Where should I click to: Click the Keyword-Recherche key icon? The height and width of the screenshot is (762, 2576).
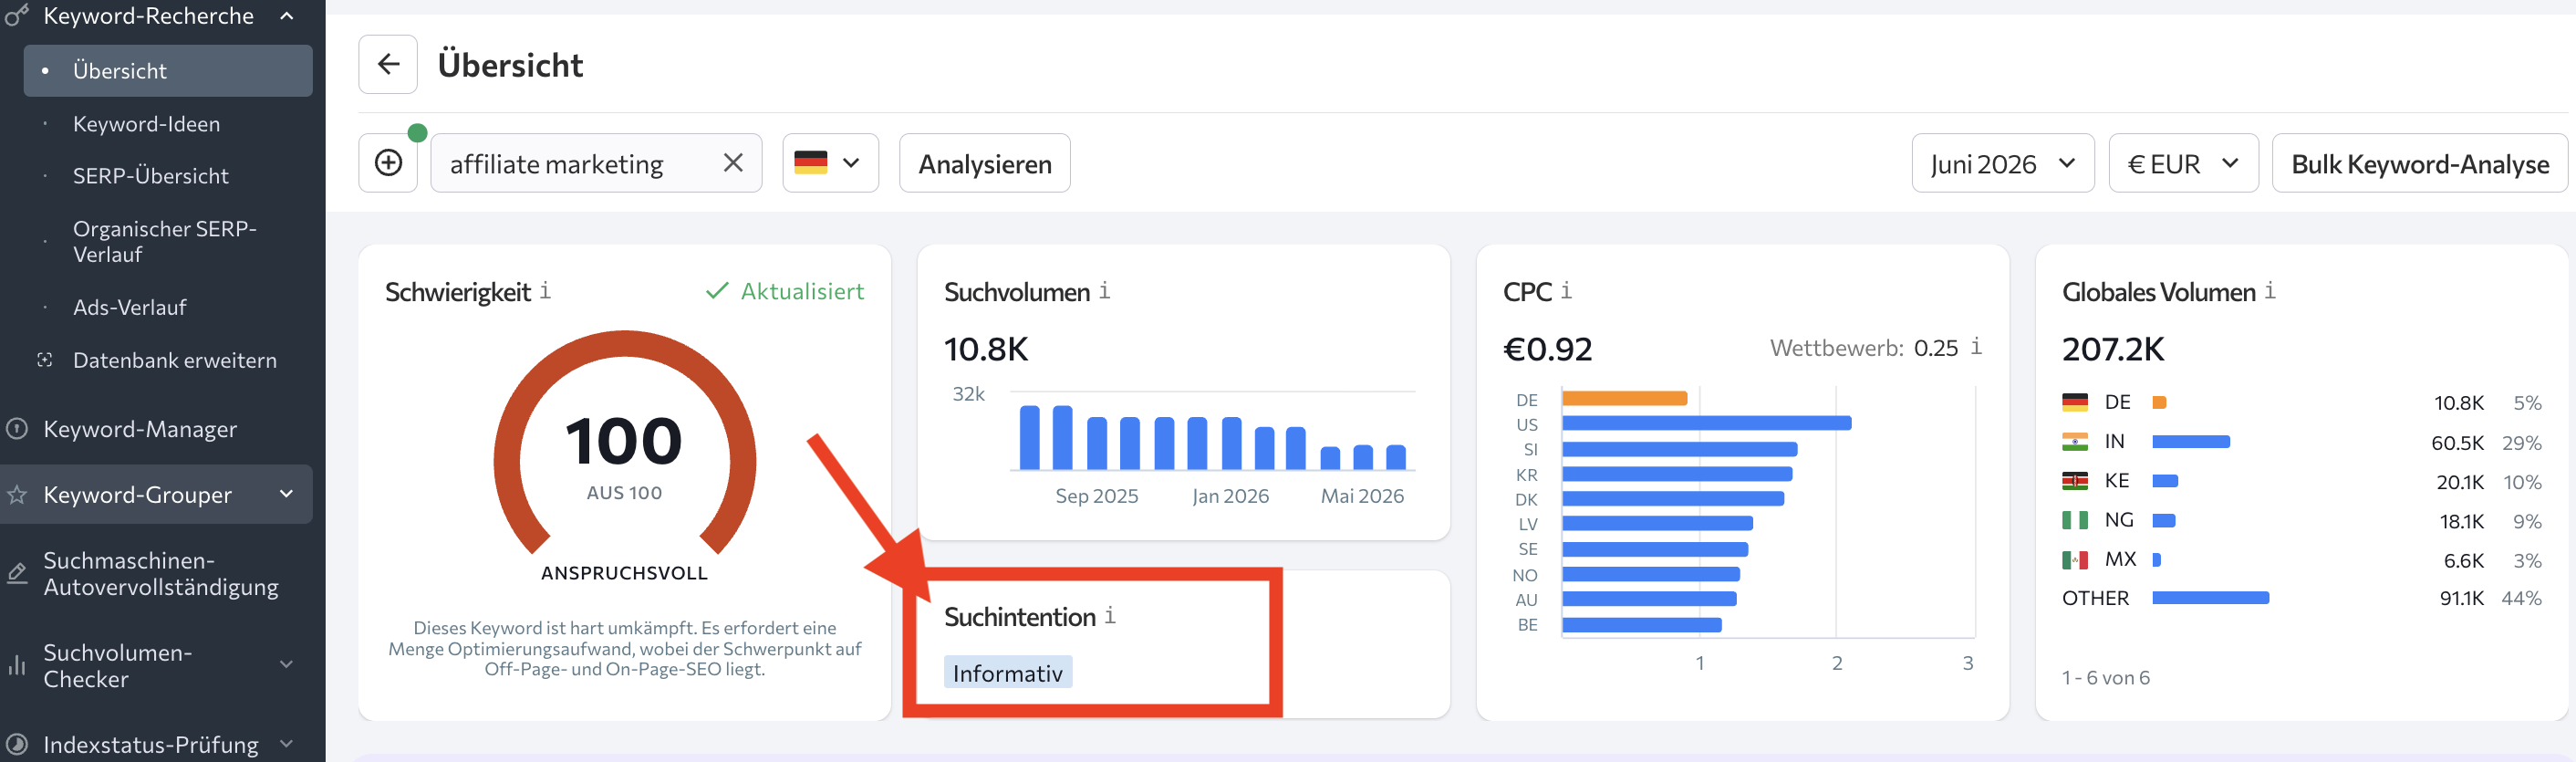[x=17, y=15]
